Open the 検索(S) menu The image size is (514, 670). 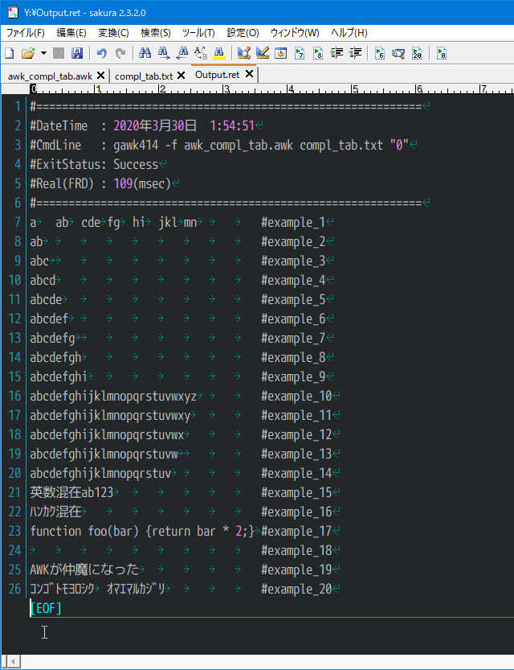[x=156, y=32]
